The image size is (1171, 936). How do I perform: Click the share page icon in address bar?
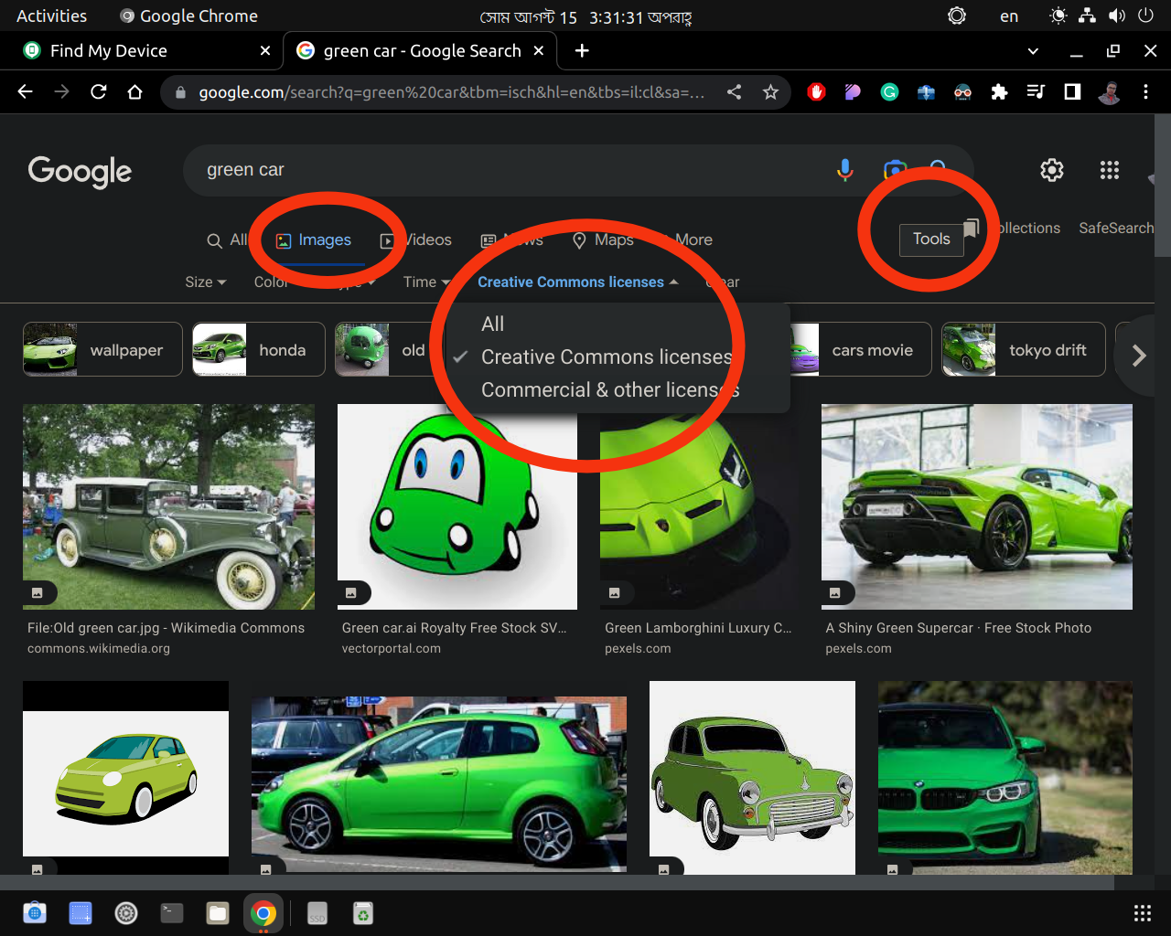pos(734,91)
